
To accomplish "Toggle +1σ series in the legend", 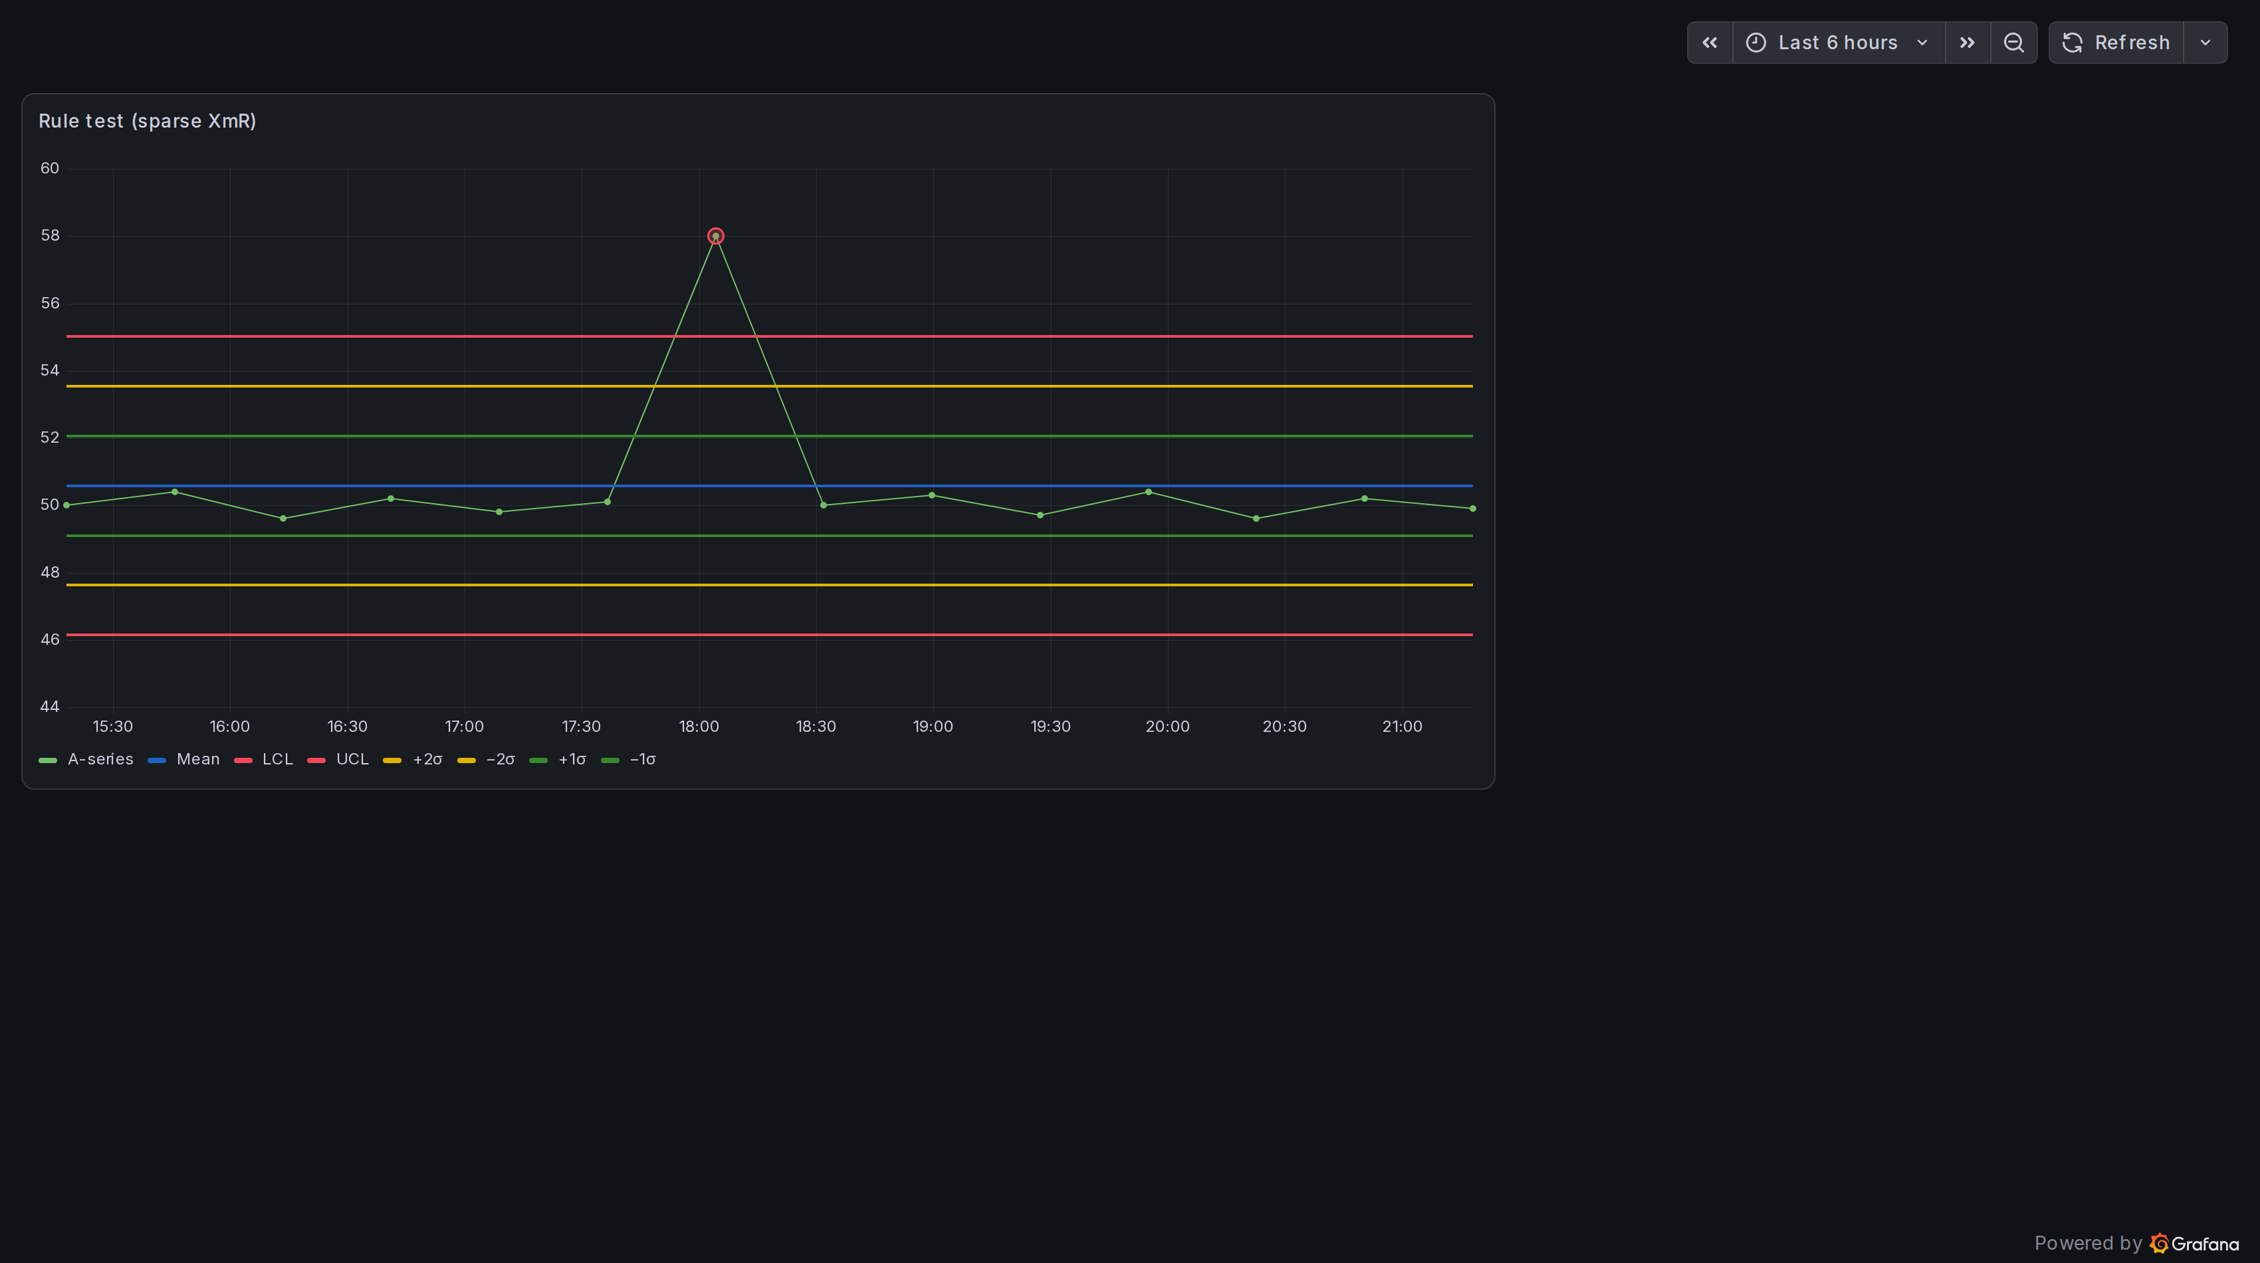I will (572, 760).
